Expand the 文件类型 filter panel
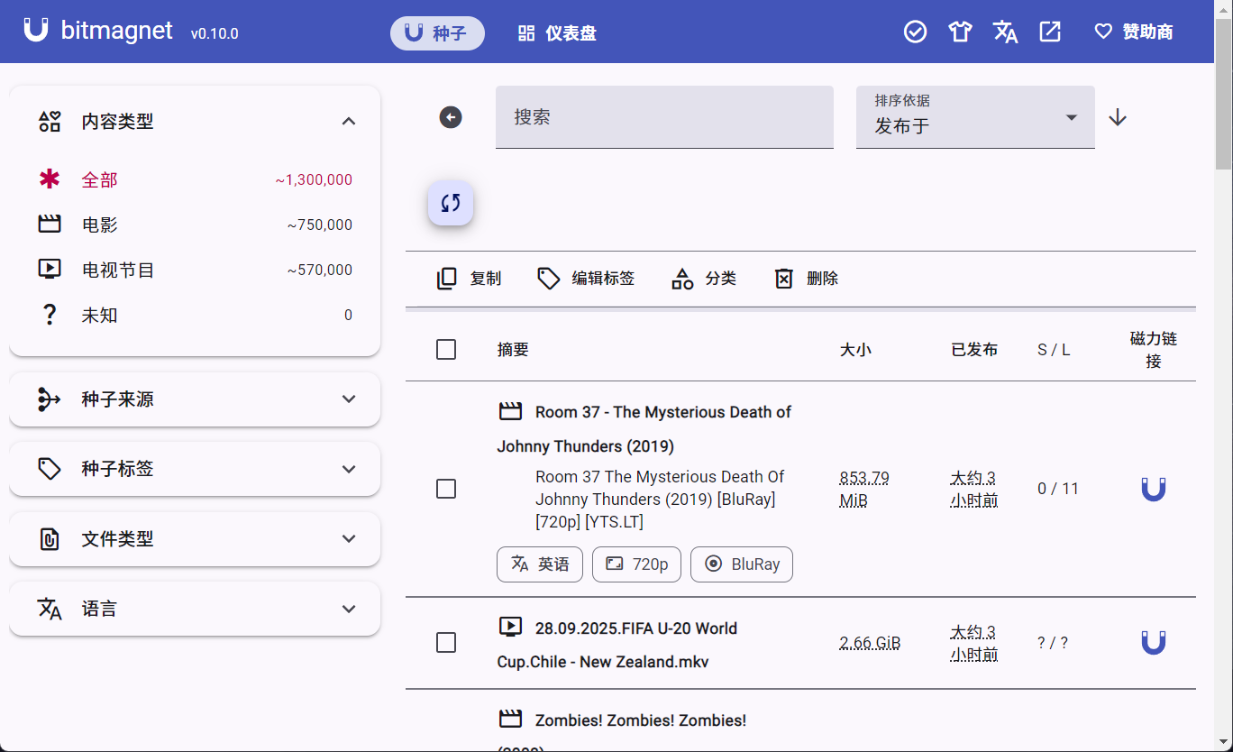1233x752 pixels. click(195, 539)
